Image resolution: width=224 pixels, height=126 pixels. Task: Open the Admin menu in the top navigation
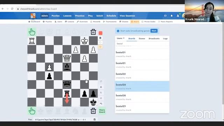[x=44, y=16]
